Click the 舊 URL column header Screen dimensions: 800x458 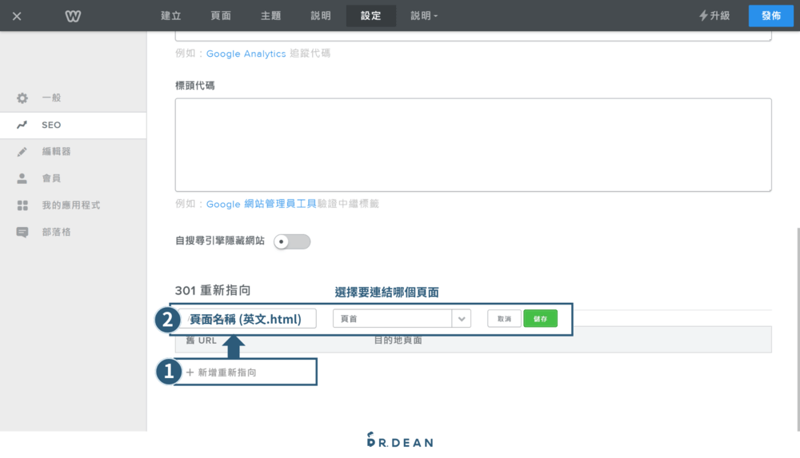tap(201, 341)
